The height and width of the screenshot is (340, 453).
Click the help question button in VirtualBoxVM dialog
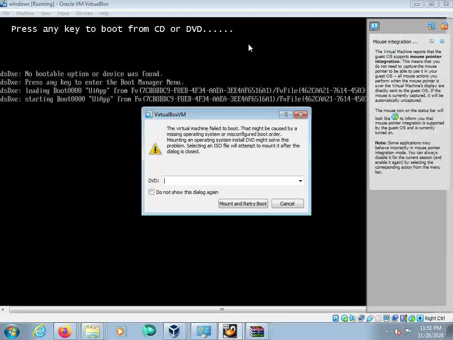click(286, 115)
